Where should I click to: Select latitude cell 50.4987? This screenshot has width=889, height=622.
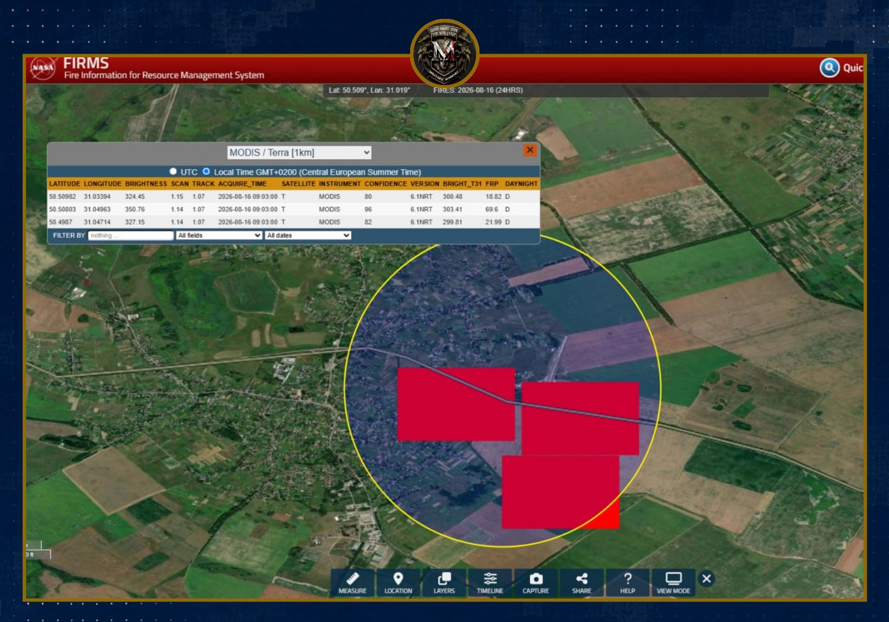click(x=61, y=222)
